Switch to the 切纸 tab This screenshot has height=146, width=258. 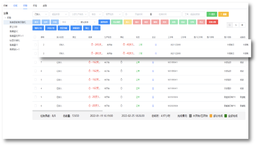16,6
